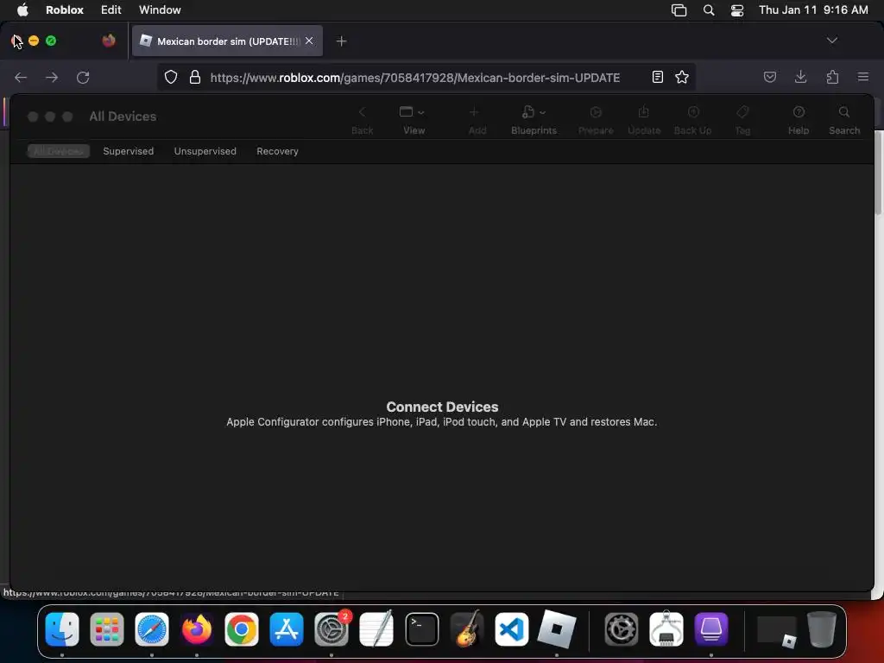This screenshot has width=884, height=663.
Task: Click the menu bar date and time
Action: 813,9
